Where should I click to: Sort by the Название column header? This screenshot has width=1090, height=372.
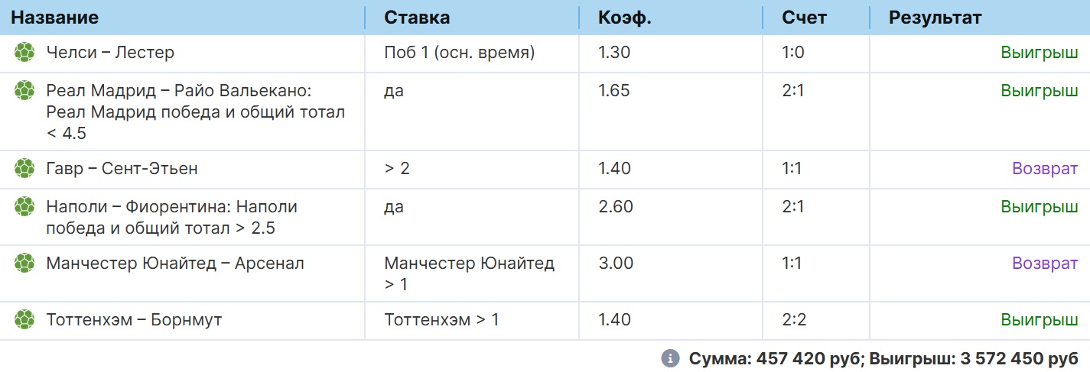54,18
